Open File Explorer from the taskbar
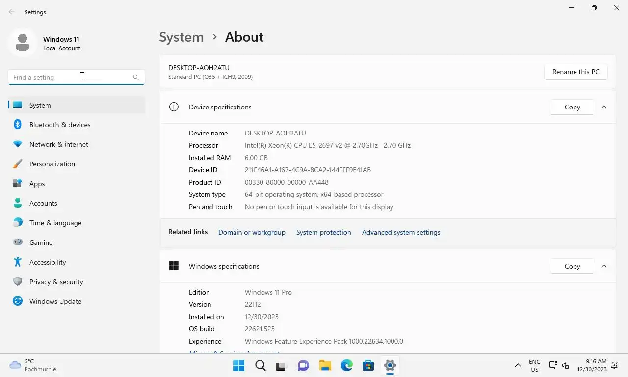Screen dimensions: 628x377 325,365
